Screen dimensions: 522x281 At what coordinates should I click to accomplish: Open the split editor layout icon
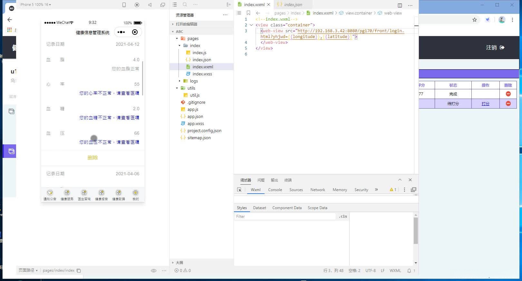click(400, 5)
